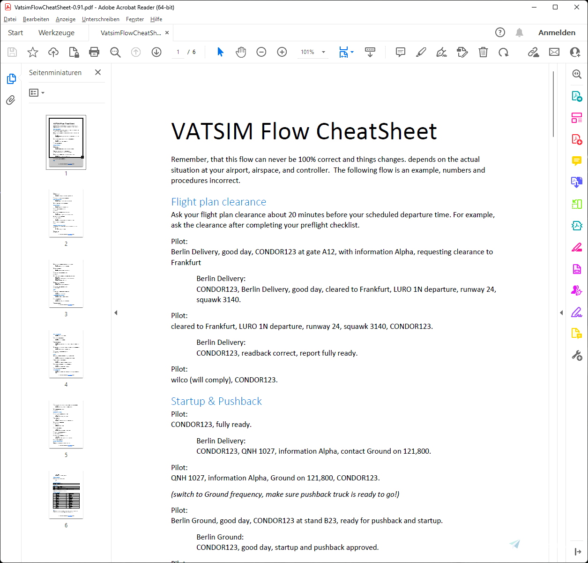This screenshot has height=563, width=588.
Task: Share document via link icon
Action: coord(533,52)
